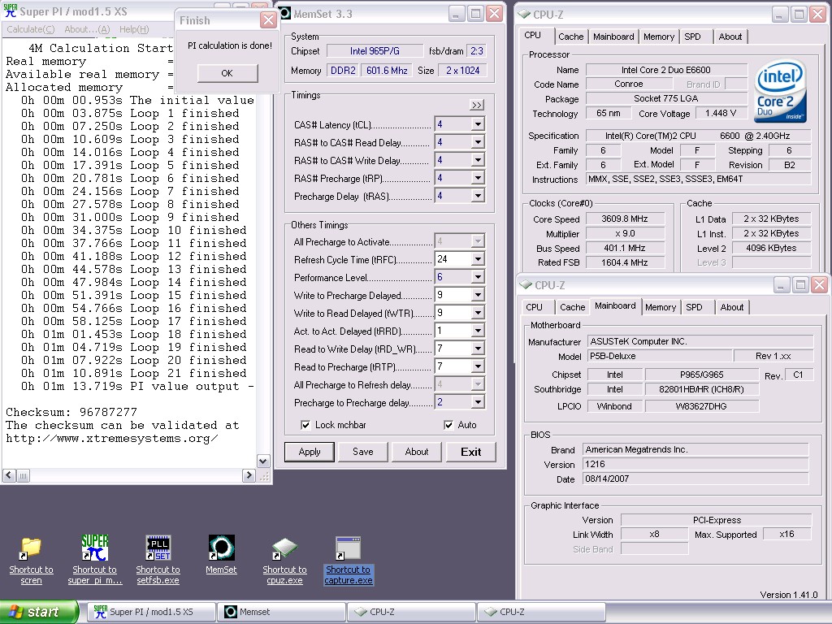
Task: Switch to Cache tab in upper CPU-Z
Action: pos(570,37)
